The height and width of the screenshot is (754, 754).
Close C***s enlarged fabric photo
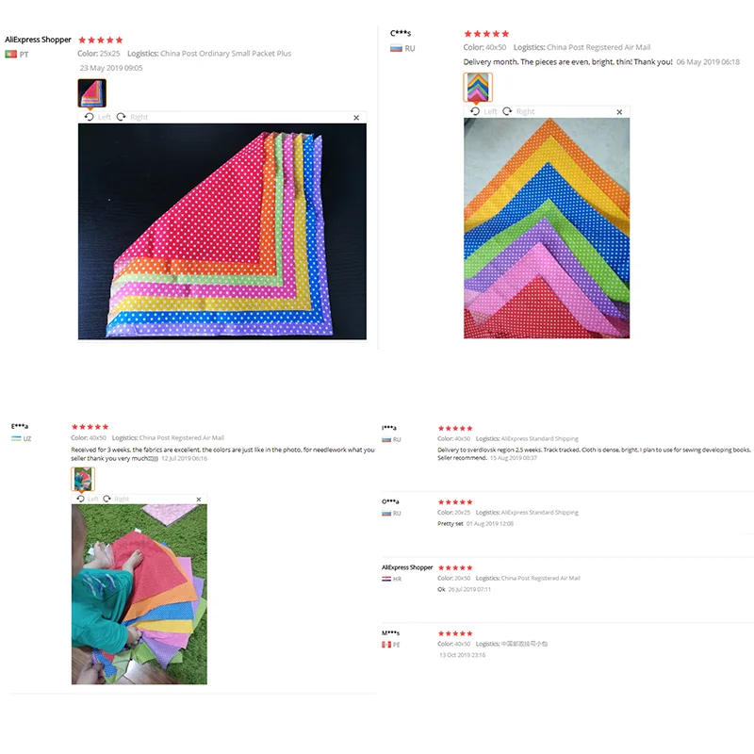pos(619,111)
